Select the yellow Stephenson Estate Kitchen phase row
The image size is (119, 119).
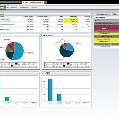[106, 39]
